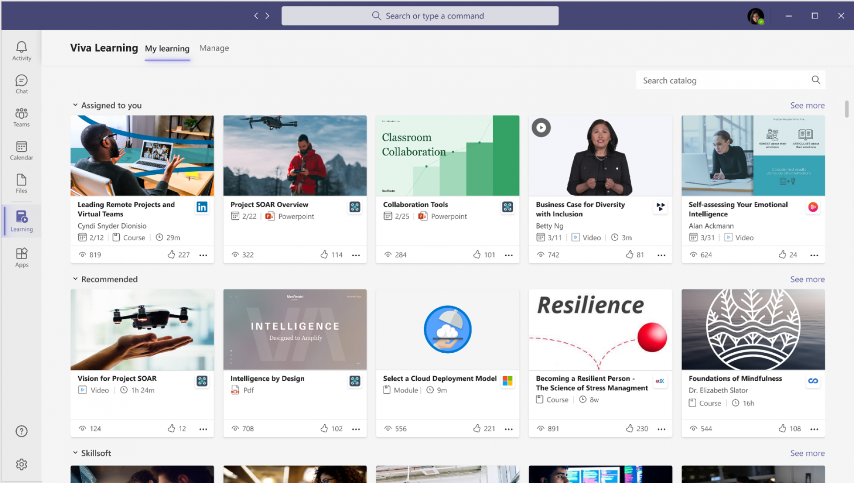854x483 pixels.
Task: Go to Teams in sidebar
Action: pos(21,117)
